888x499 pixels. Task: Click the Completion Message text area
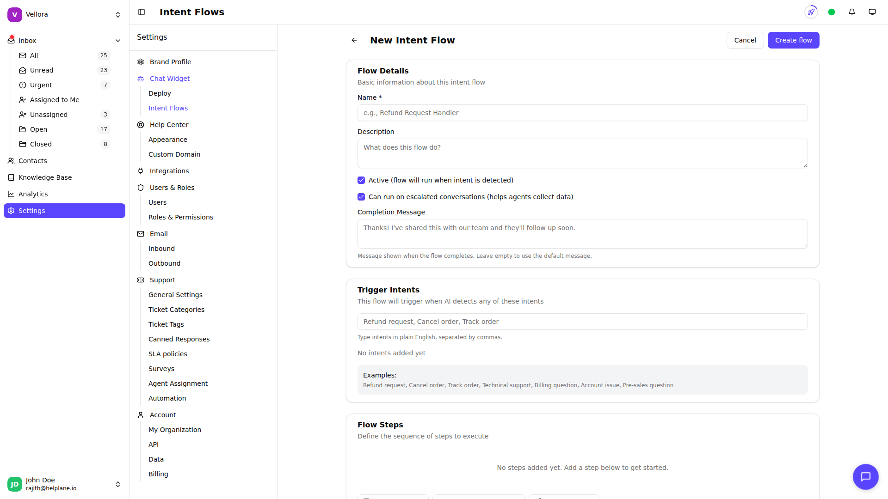(582, 234)
